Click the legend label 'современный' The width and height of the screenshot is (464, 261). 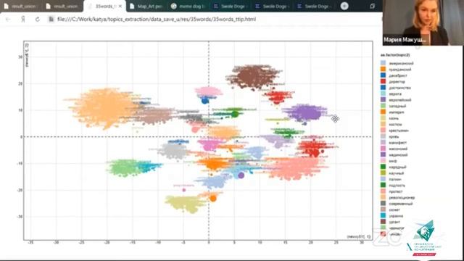pos(401,204)
